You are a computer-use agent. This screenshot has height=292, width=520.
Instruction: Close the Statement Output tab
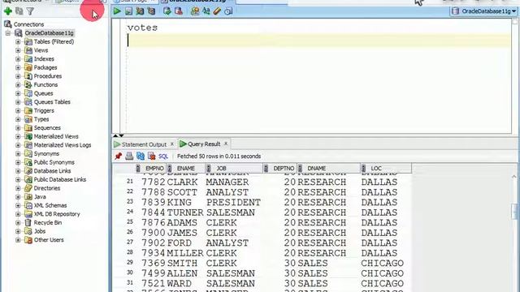point(172,144)
